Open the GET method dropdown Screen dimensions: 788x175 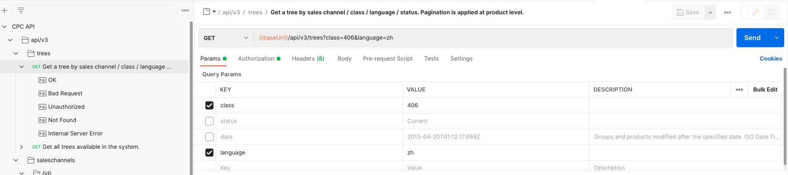click(x=226, y=38)
